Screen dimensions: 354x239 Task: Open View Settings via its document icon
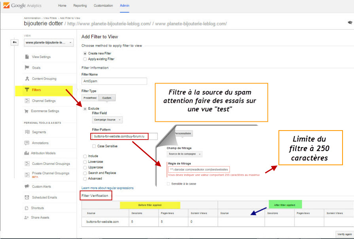coord(27,57)
